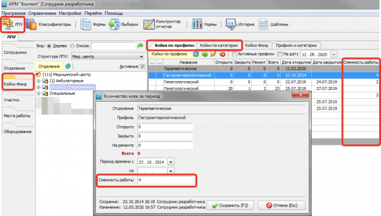Click the АРМ Контент application title icon
Image resolution: width=381 pixels, height=216 pixels.
4,4
